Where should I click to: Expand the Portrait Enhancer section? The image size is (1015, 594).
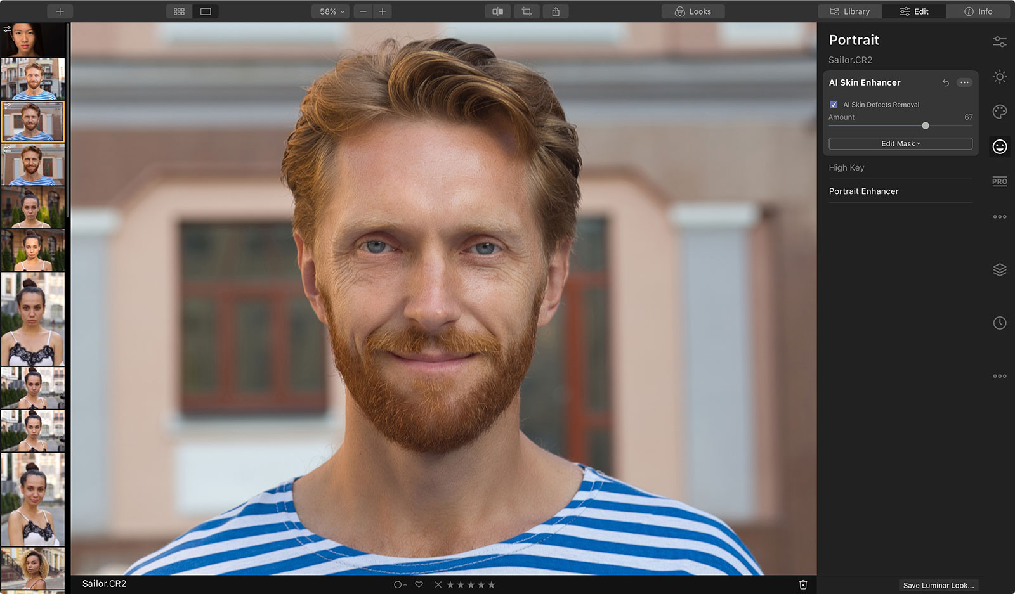click(x=863, y=191)
